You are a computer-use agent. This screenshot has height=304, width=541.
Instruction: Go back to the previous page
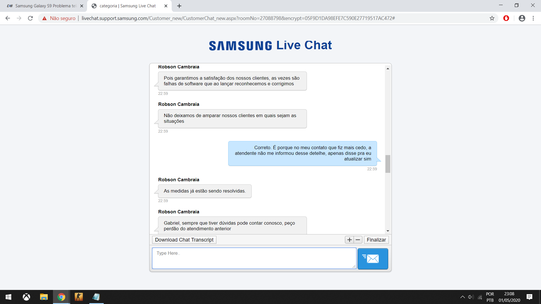(8, 18)
